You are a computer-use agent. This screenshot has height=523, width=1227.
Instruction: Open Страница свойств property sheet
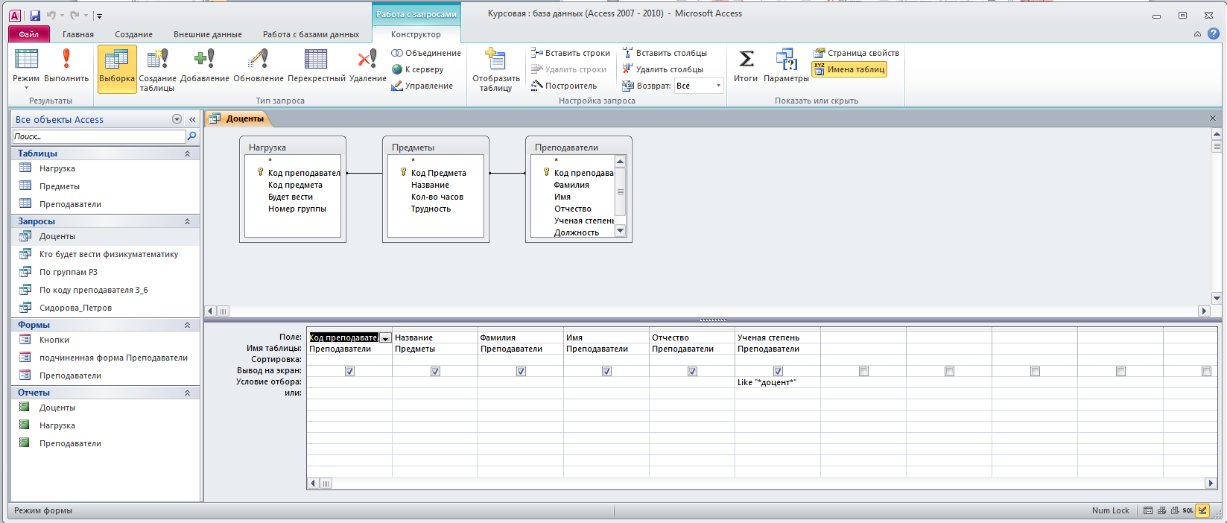pyautogui.click(x=856, y=53)
